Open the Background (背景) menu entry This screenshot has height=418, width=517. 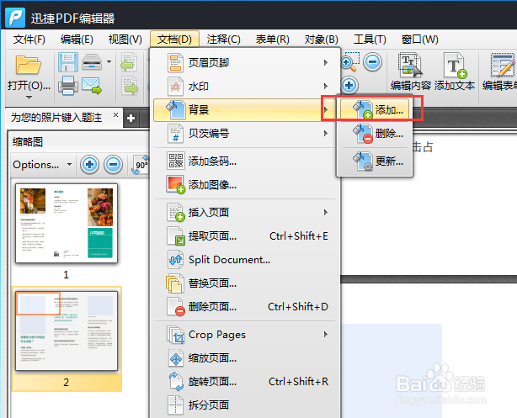(245, 109)
